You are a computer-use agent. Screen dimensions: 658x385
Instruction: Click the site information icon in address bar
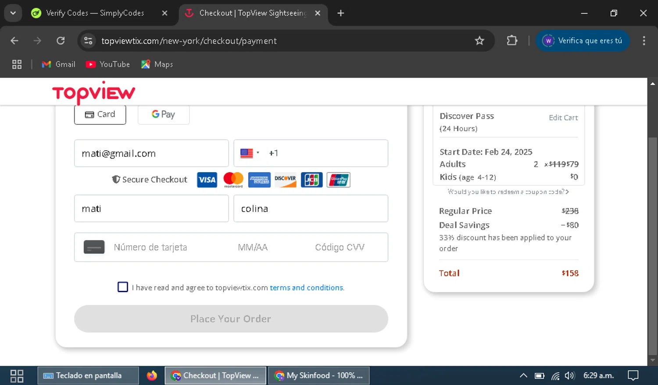click(x=88, y=41)
